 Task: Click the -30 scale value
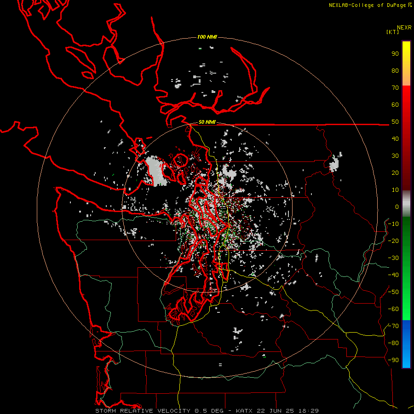tap(393, 258)
